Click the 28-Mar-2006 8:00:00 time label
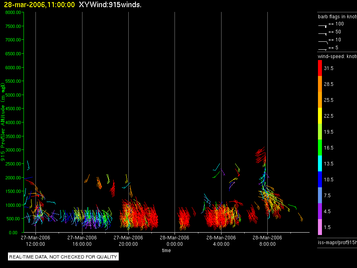The height and width of the screenshot is (268, 357). (267, 241)
